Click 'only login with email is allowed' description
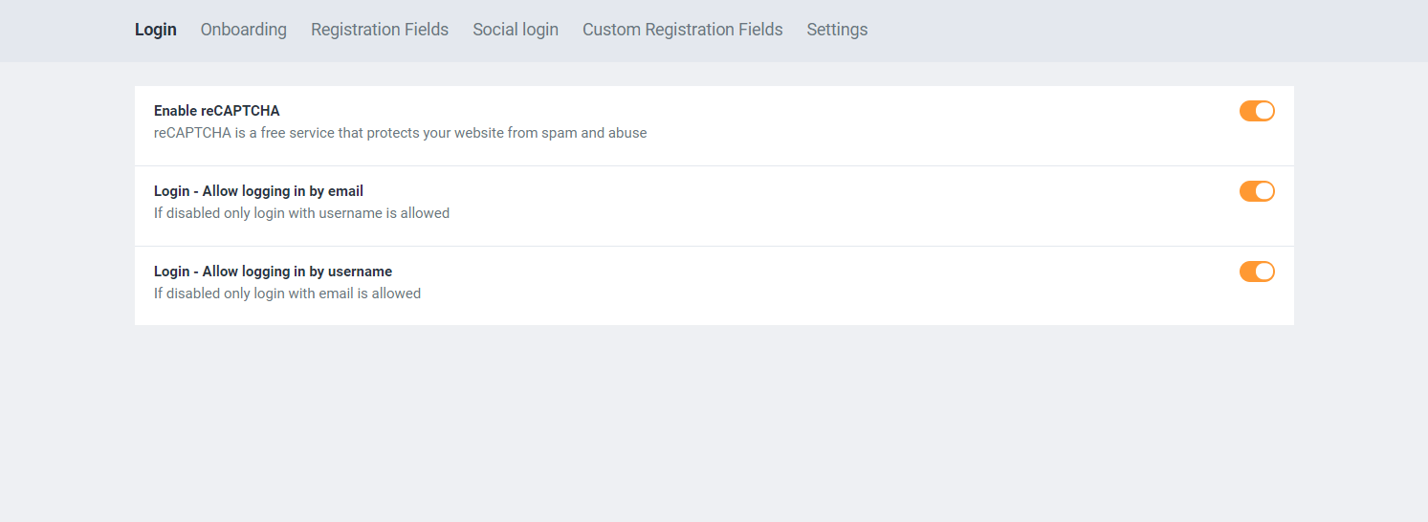The image size is (1428, 522). [287, 294]
